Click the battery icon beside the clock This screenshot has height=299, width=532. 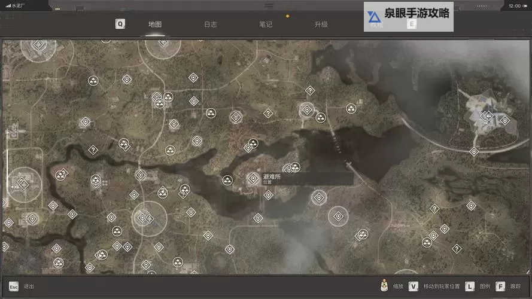pos(525,6)
